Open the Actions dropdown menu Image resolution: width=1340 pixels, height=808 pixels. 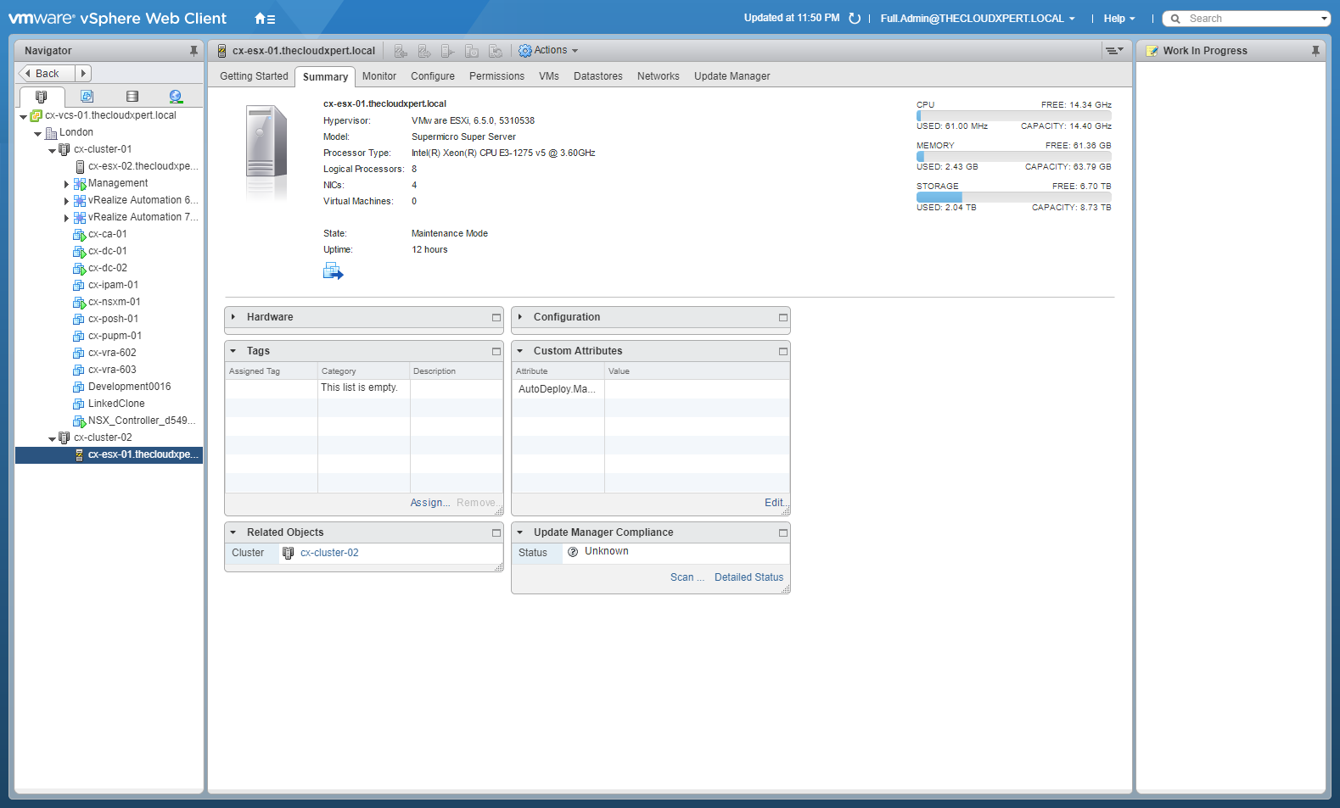(549, 51)
